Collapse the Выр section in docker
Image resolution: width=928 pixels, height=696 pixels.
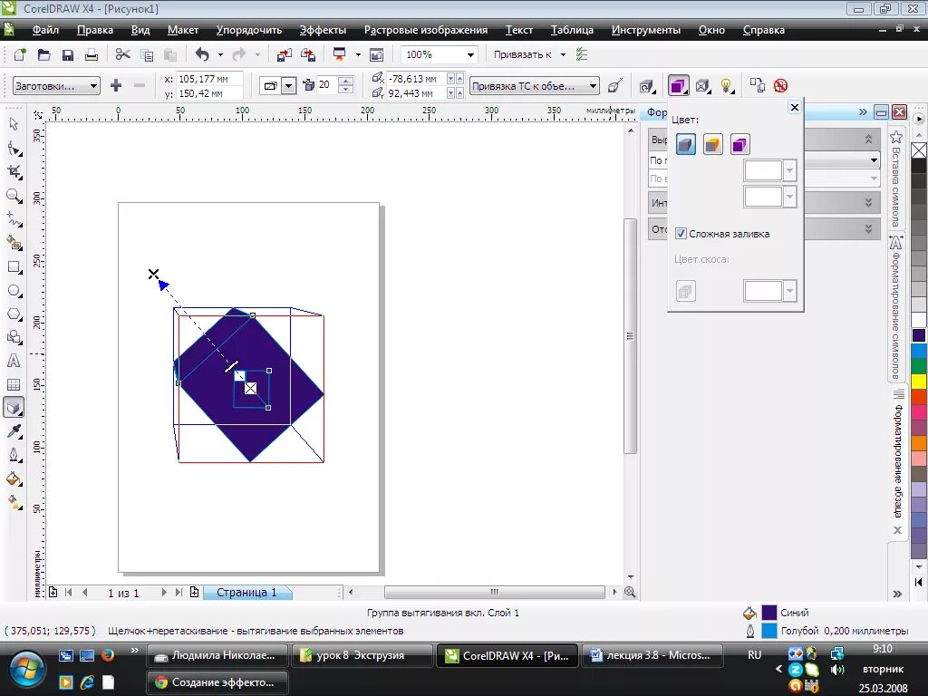[x=868, y=139]
